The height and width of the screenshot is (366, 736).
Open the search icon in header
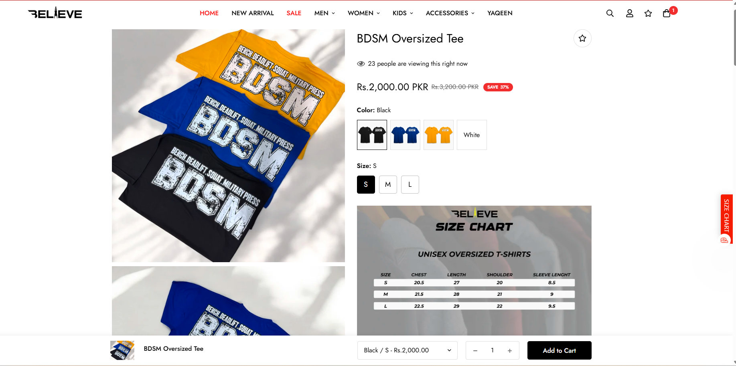coord(610,13)
